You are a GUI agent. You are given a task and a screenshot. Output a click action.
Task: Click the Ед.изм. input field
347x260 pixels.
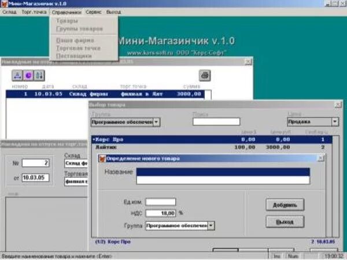[x=160, y=202]
